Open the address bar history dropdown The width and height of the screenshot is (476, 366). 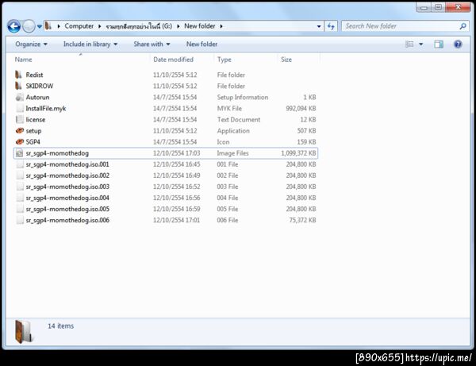(319, 26)
